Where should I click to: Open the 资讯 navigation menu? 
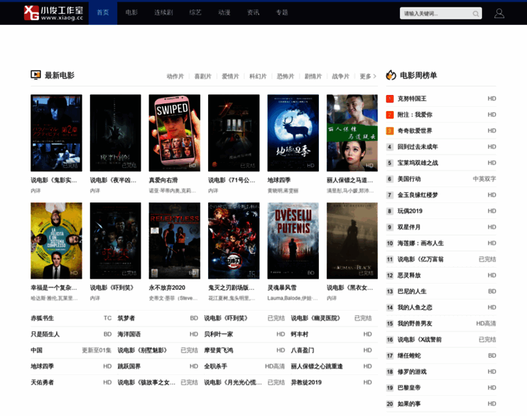(x=253, y=12)
